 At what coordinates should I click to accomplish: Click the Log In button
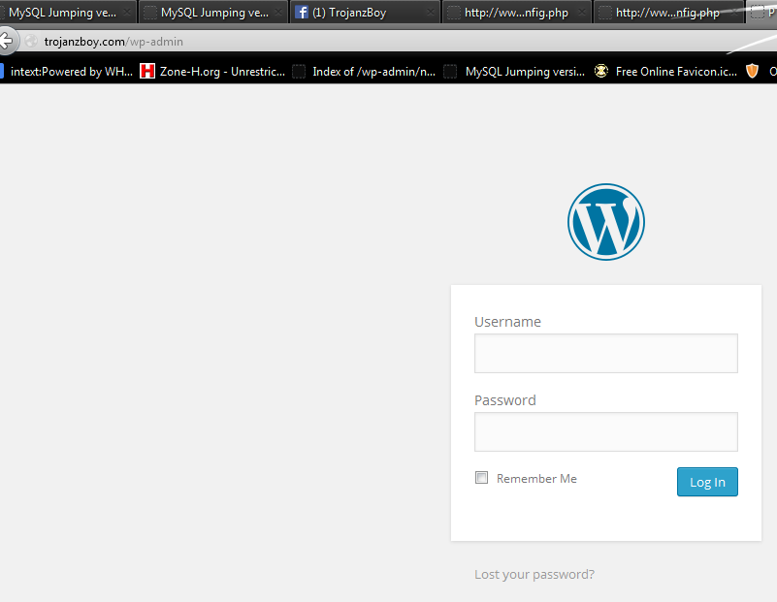(x=706, y=482)
